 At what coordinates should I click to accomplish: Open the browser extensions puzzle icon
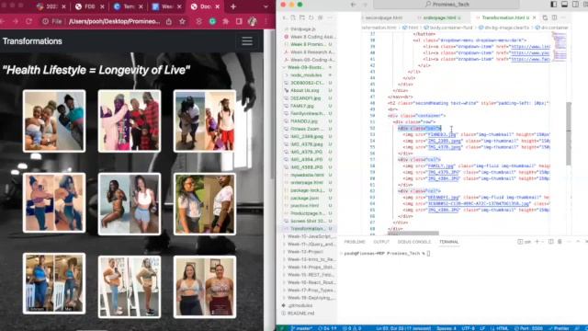226,22
